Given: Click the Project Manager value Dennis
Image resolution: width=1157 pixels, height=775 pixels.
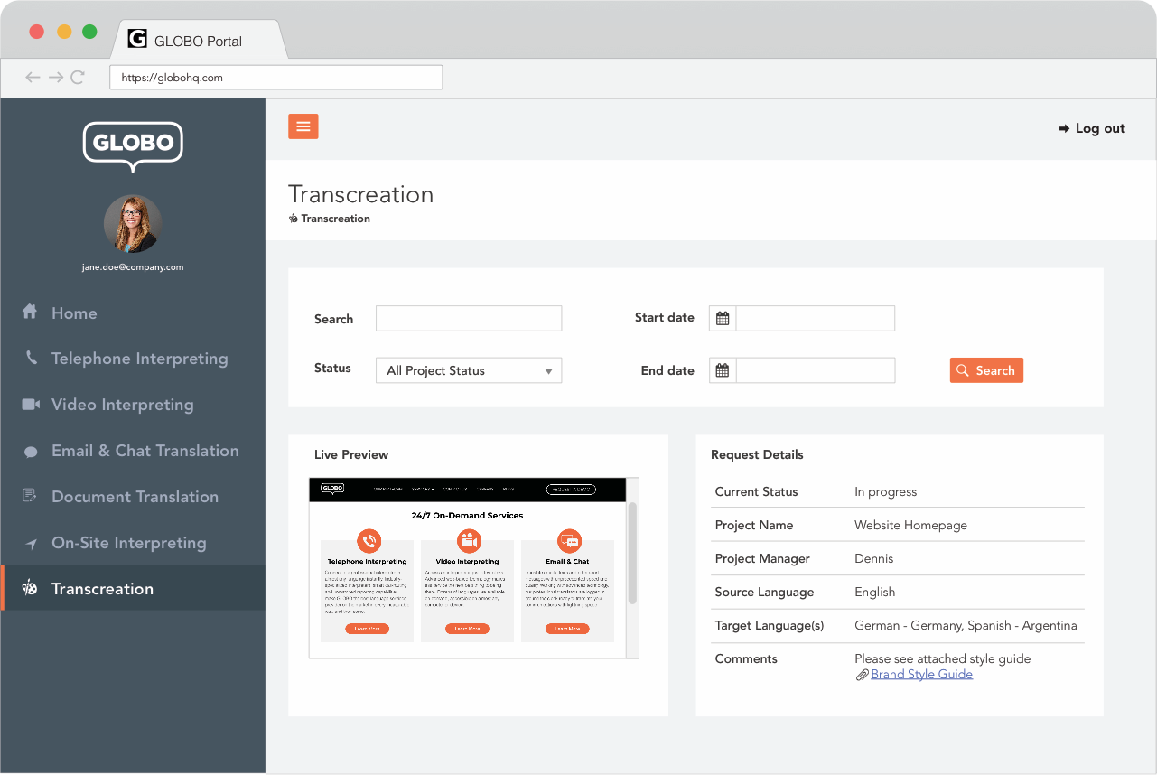Looking at the screenshot, I should coord(873,559).
